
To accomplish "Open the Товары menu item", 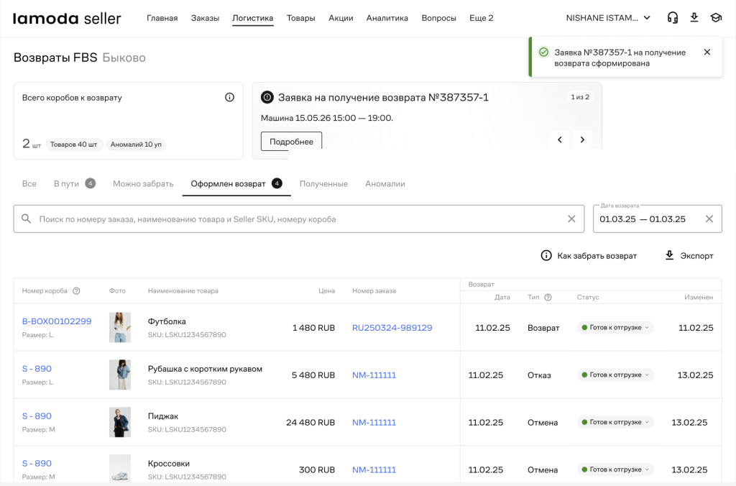I will tap(301, 18).
